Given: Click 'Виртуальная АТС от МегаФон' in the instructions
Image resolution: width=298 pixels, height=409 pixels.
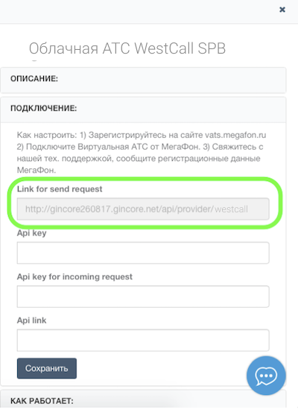Looking at the screenshot, I should point(139,147).
